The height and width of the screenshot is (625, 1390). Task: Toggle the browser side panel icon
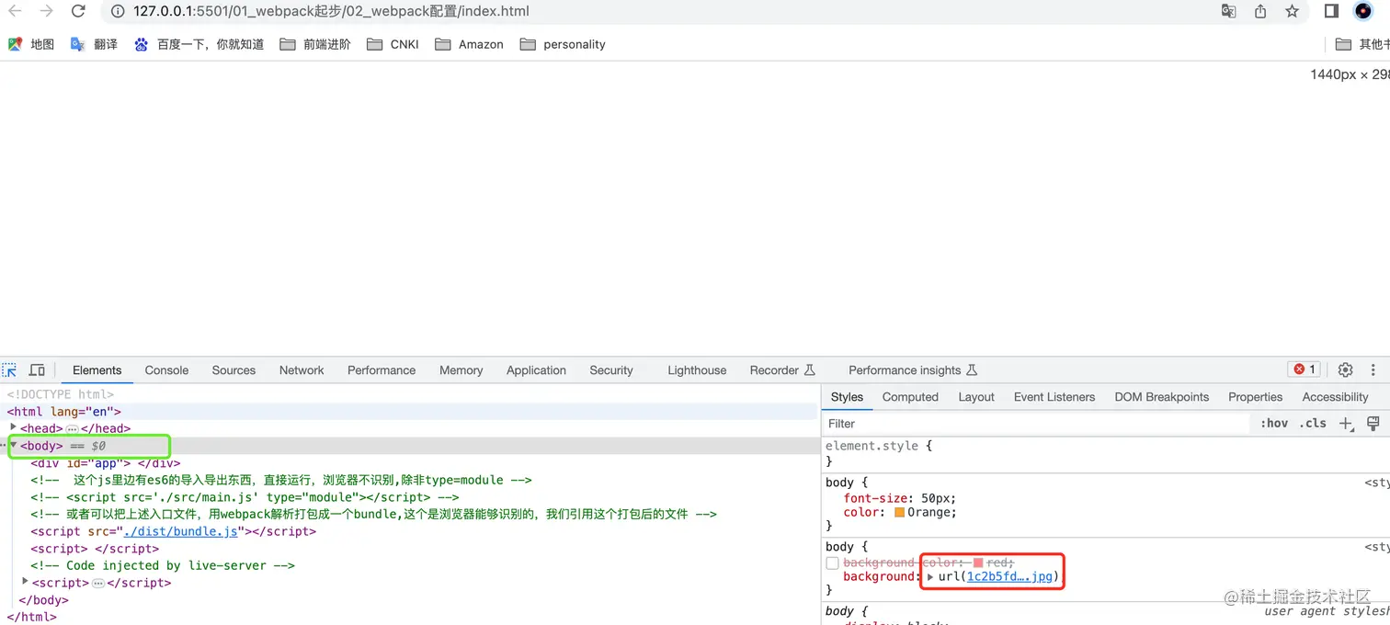(1331, 11)
